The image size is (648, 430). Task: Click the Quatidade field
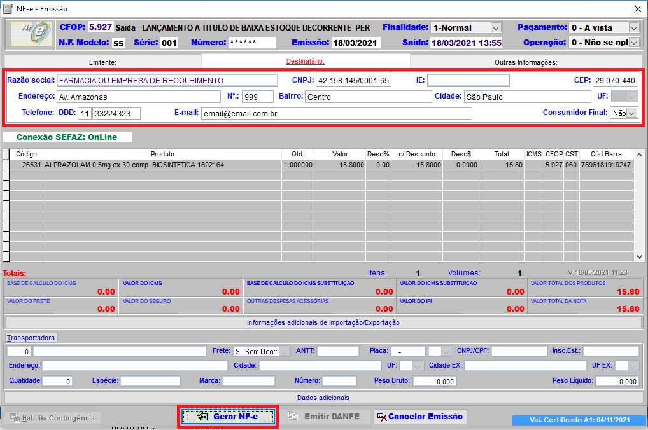click(x=57, y=381)
